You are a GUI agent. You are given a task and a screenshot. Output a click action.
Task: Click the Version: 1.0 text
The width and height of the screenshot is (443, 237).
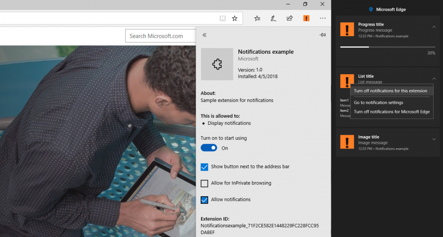click(250, 70)
